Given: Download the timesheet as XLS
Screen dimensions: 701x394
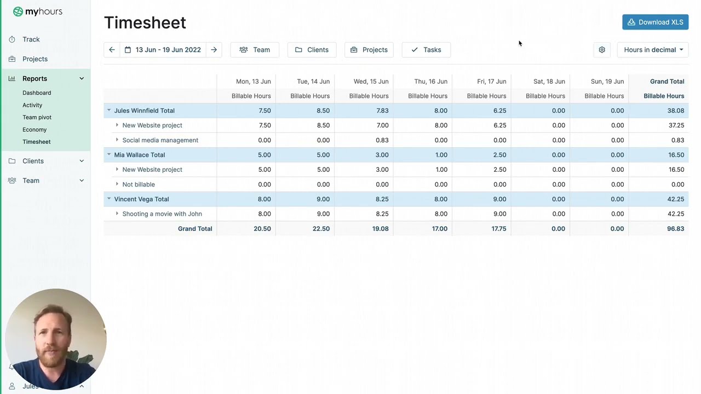Looking at the screenshot, I should coord(655,22).
